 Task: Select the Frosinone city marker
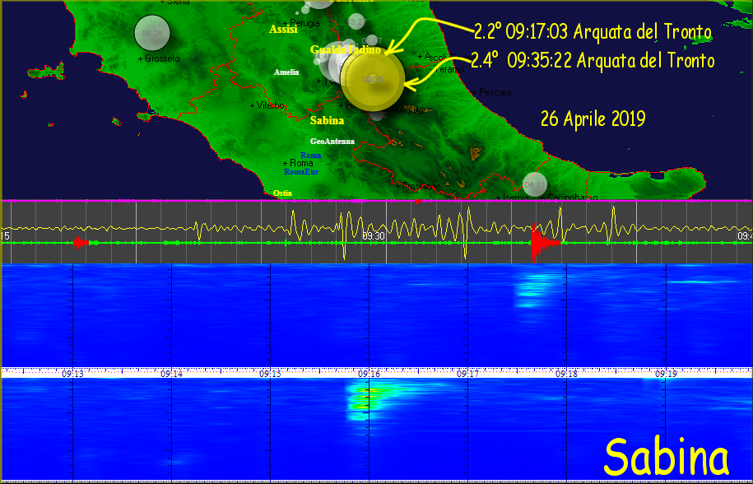point(418,186)
